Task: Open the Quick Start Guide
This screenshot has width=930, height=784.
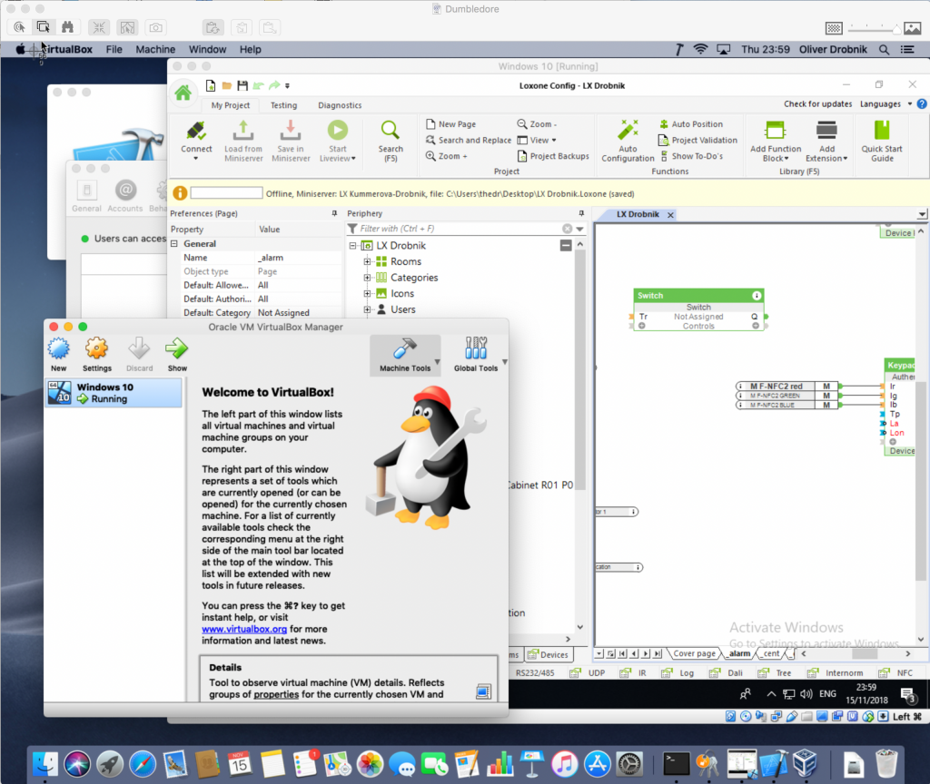Action: [882, 132]
